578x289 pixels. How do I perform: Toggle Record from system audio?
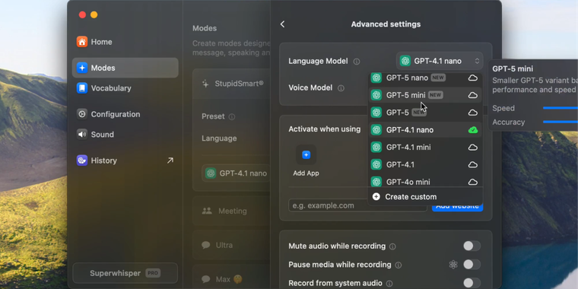[x=472, y=283]
